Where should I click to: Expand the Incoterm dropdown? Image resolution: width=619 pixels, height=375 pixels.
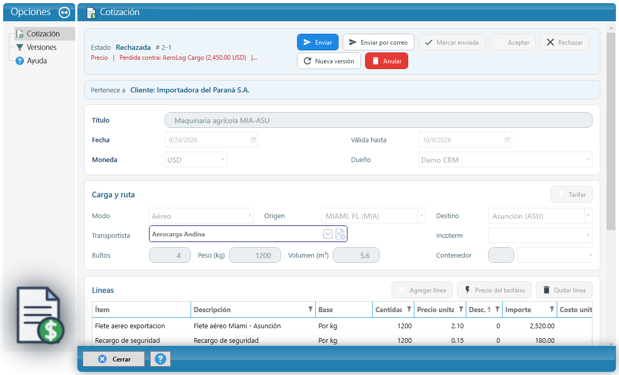(x=588, y=236)
